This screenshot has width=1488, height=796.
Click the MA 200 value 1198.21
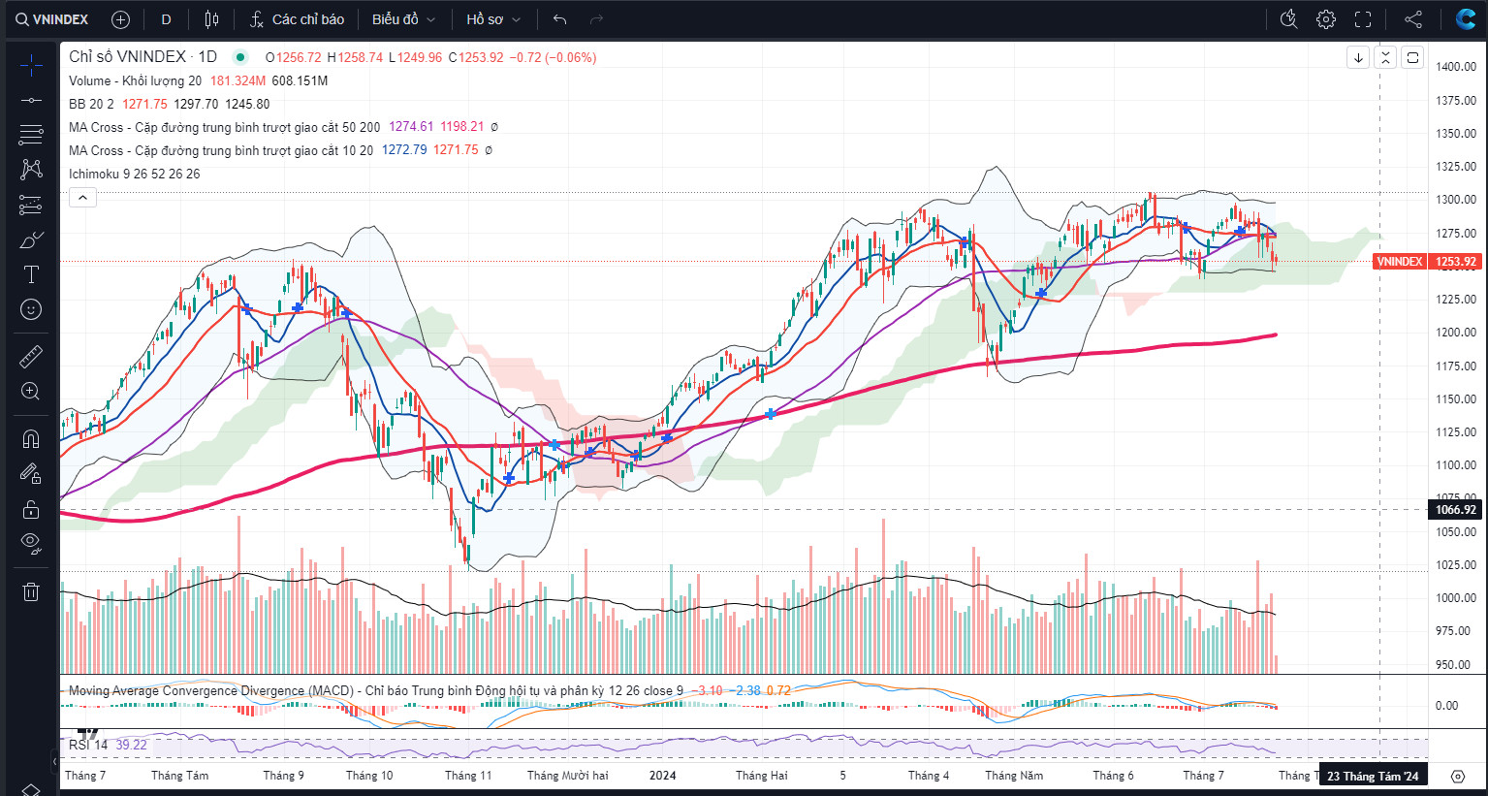tap(461, 127)
